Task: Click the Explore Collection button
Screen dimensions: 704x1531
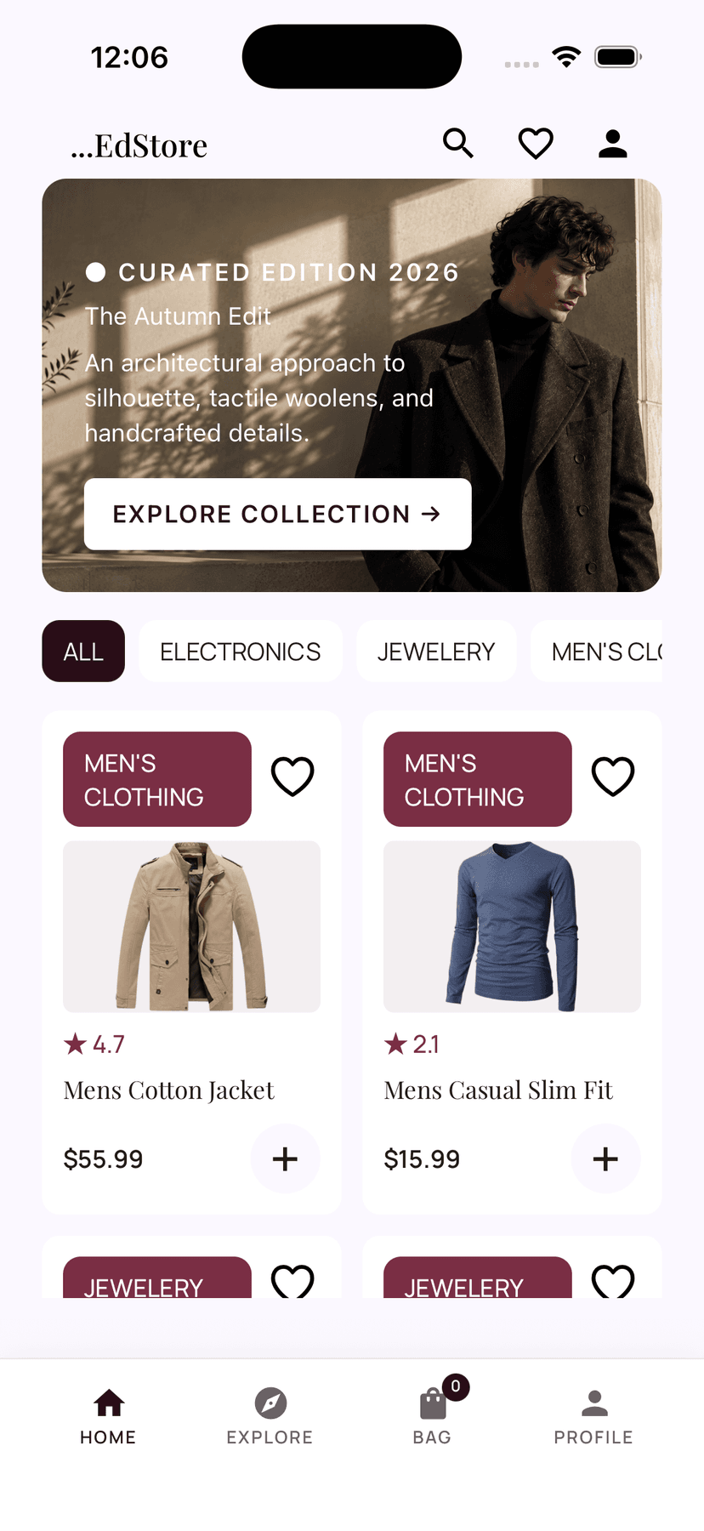Action: coord(277,514)
